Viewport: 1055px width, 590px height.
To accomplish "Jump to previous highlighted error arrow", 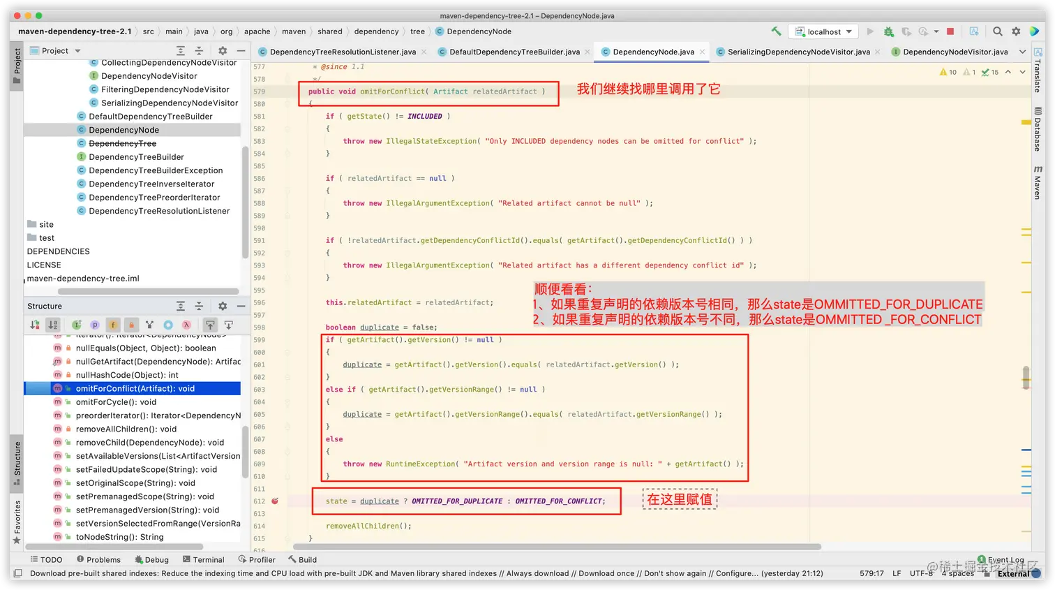I will (x=1008, y=72).
